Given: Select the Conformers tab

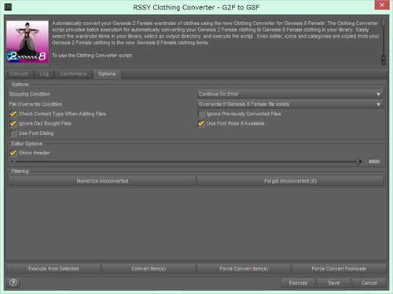Looking at the screenshot, I should coord(73,74).
